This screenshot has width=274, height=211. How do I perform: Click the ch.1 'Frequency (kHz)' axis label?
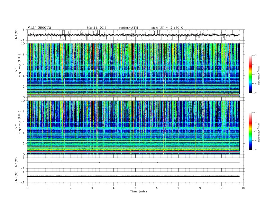click(19, 66)
